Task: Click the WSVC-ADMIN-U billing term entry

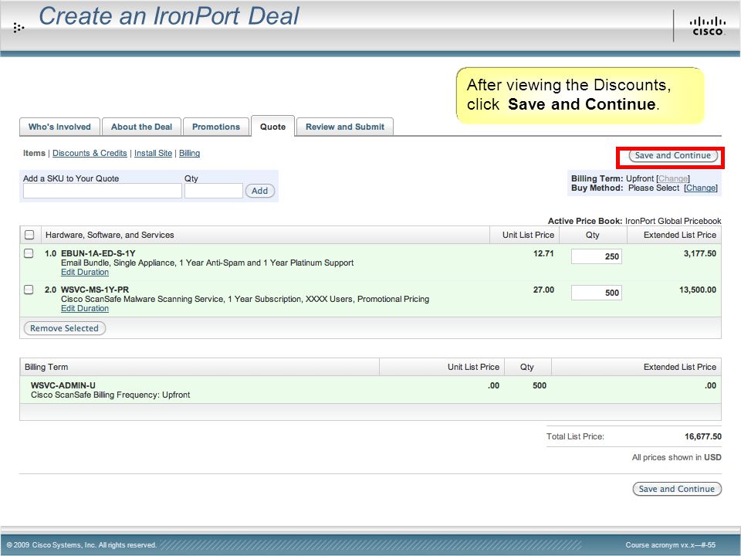Action: point(63,385)
